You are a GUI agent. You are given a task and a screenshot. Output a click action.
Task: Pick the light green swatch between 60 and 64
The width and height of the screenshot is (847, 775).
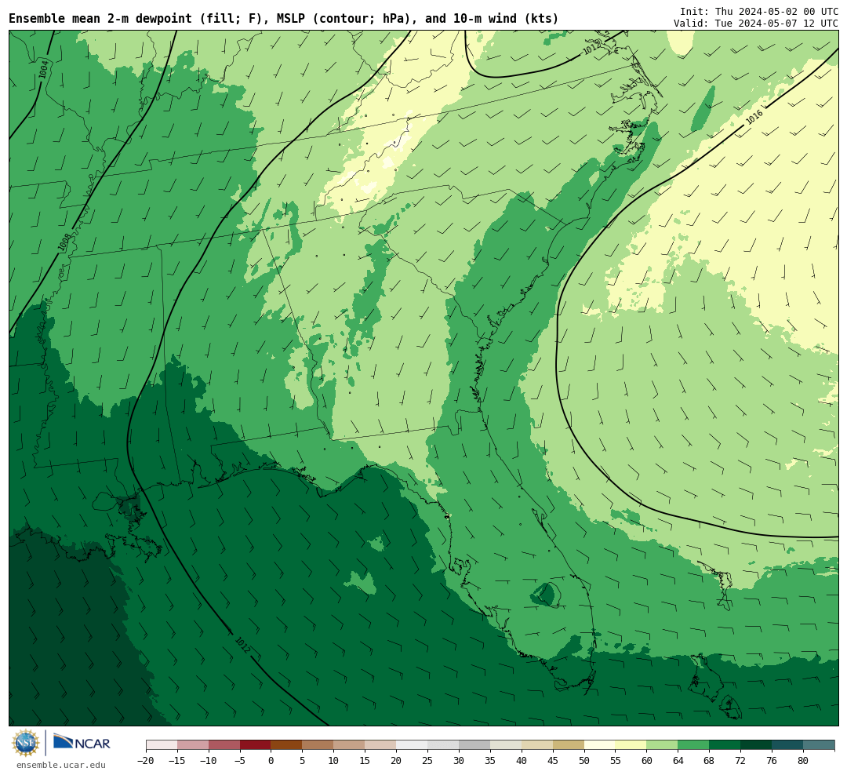pyautogui.click(x=662, y=745)
